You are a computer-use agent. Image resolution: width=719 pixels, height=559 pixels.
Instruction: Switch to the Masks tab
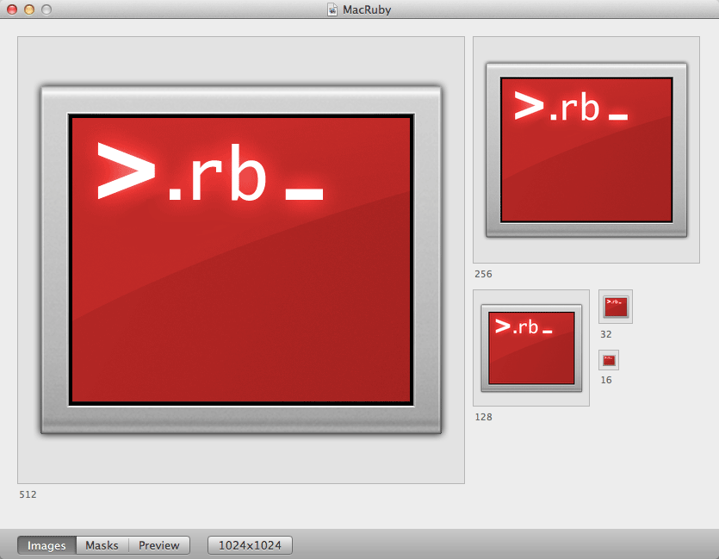[102, 545]
